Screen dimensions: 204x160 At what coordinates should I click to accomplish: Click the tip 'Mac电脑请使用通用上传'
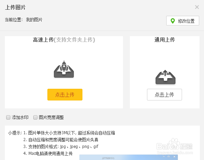[x=48, y=153]
